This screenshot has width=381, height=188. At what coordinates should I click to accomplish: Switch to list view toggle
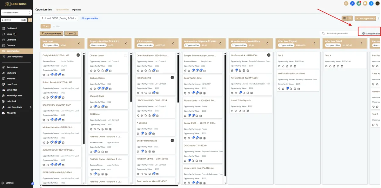pyautogui.click(x=350, y=18)
